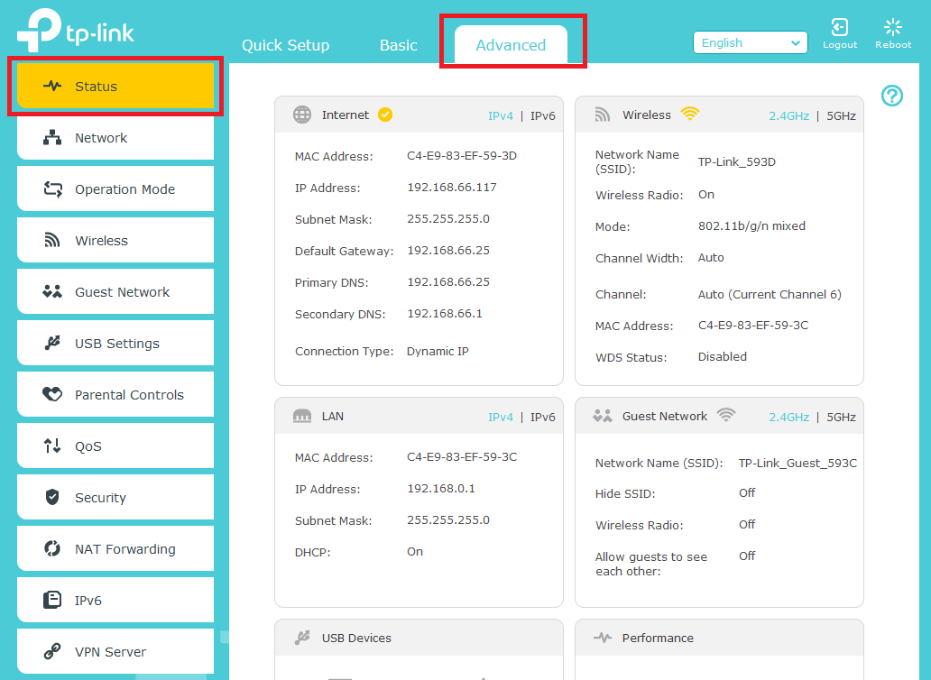Open USB Settings in the sidebar
Screen dimensions: 931x680
[x=115, y=344]
